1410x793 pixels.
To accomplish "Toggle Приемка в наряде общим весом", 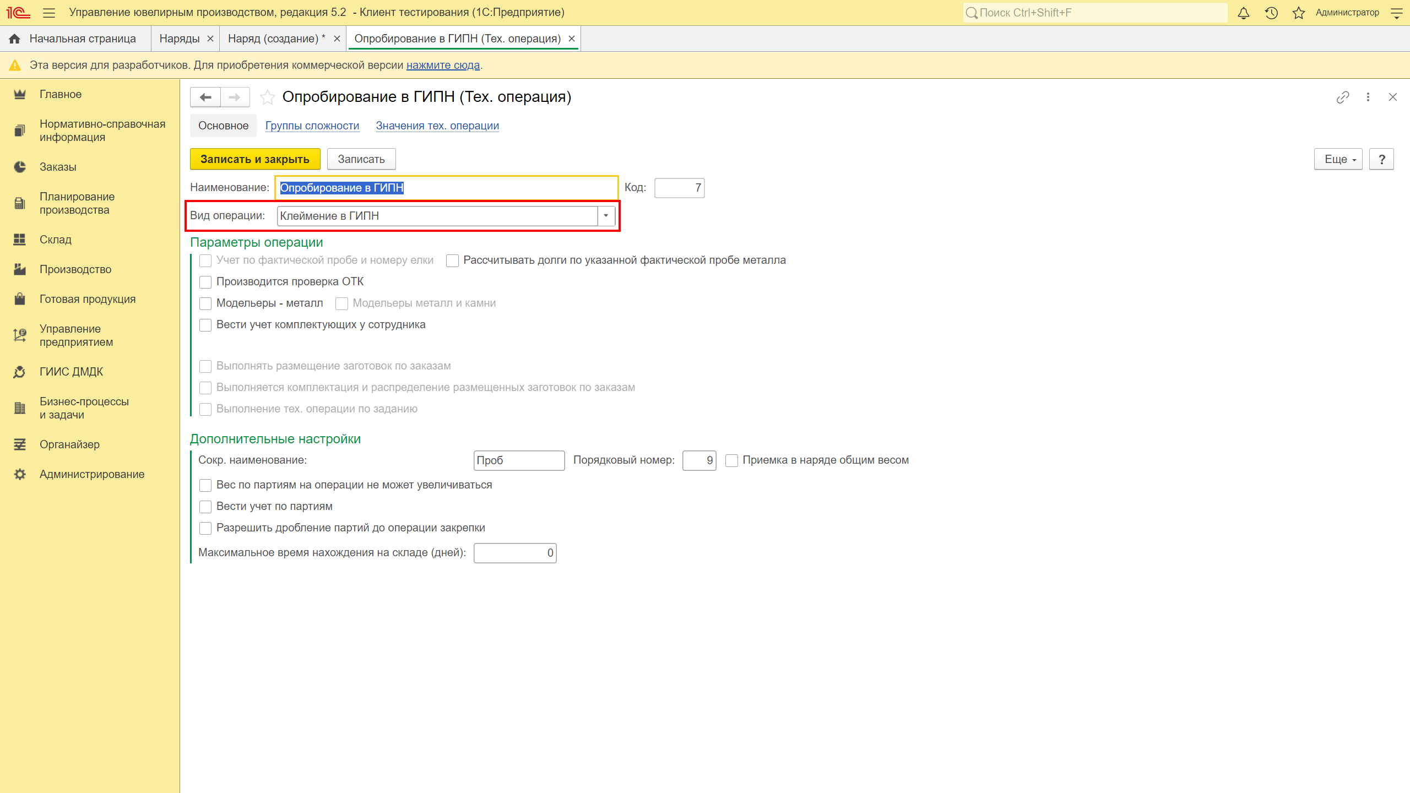I will [731, 460].
